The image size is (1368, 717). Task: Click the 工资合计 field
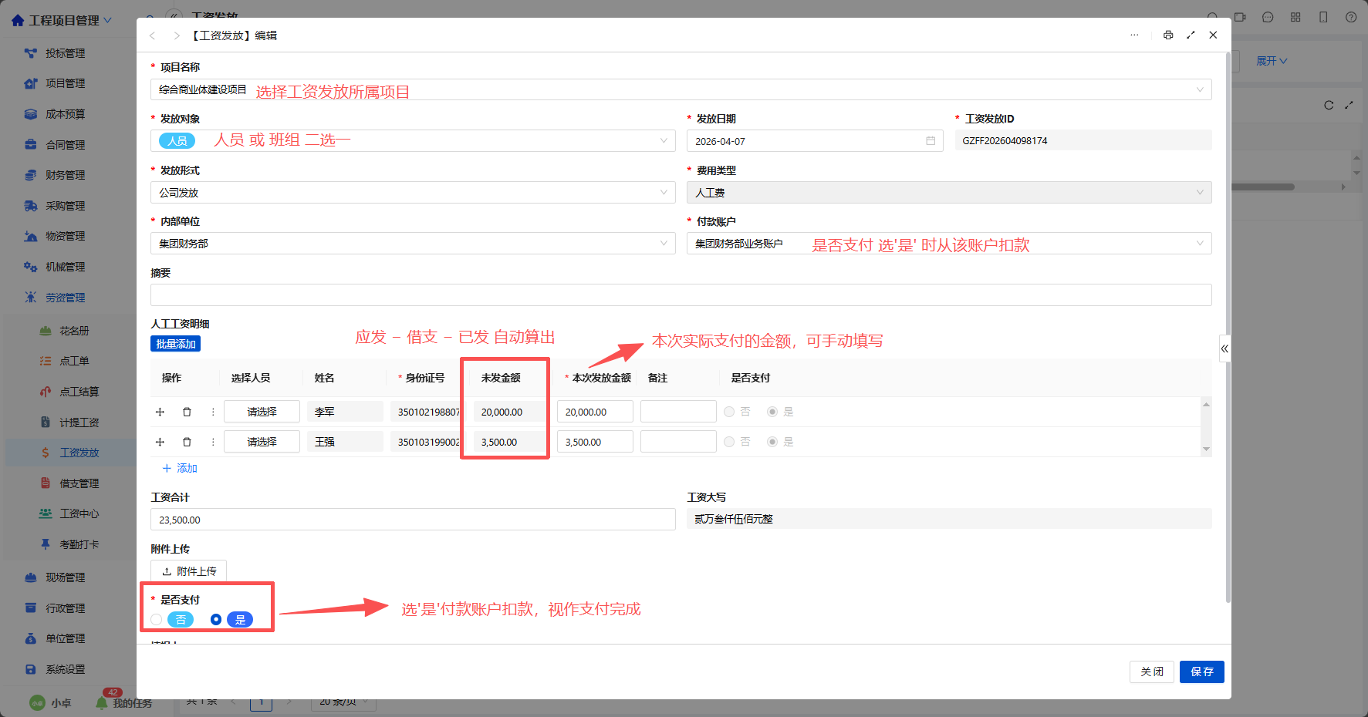[413, 520]
